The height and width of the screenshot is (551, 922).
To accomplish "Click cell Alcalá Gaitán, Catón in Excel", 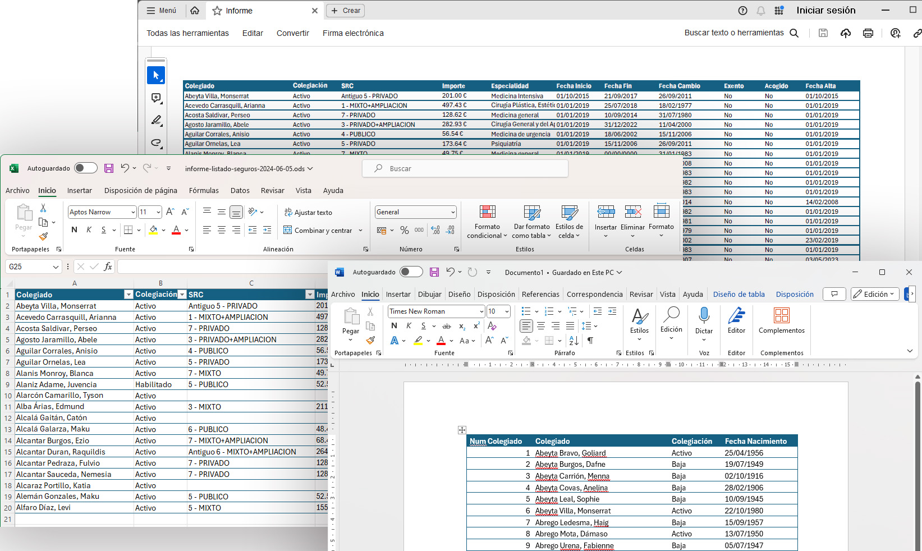I will point(74,418).
